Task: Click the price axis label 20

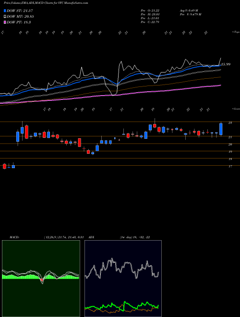Action: [230, 145]
